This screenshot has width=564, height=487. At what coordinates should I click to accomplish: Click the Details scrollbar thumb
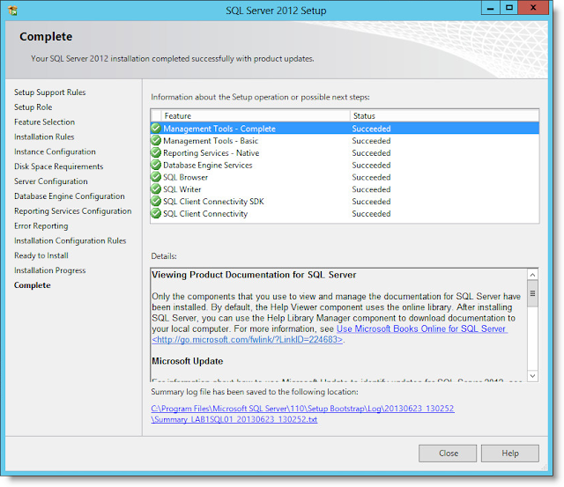click(532, 293)
